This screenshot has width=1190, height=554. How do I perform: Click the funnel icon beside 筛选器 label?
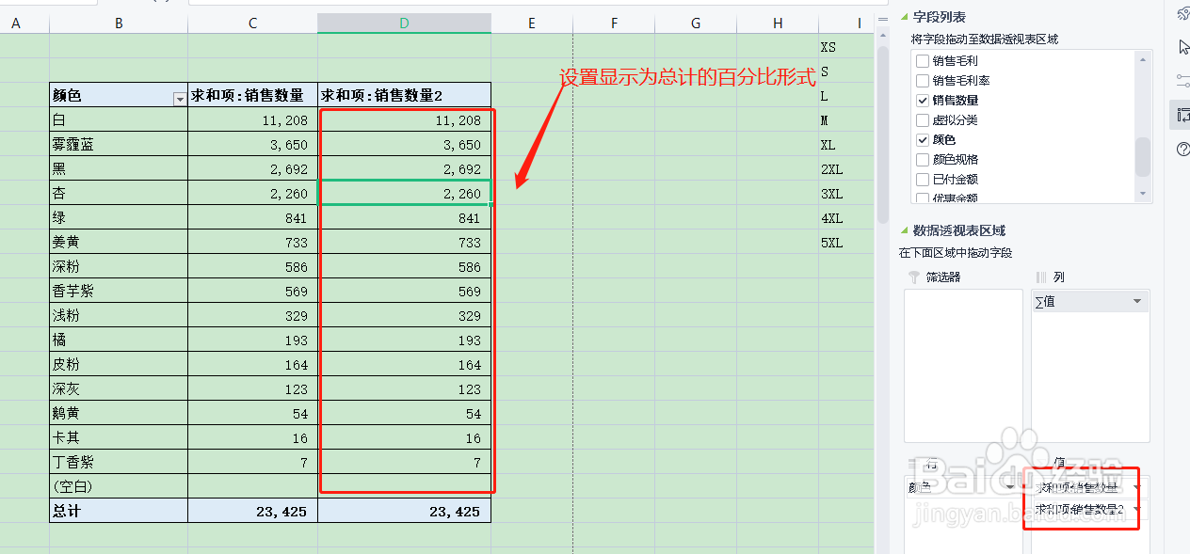point(912,277)
